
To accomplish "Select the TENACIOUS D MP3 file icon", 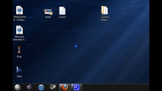I will click(19, 10).
